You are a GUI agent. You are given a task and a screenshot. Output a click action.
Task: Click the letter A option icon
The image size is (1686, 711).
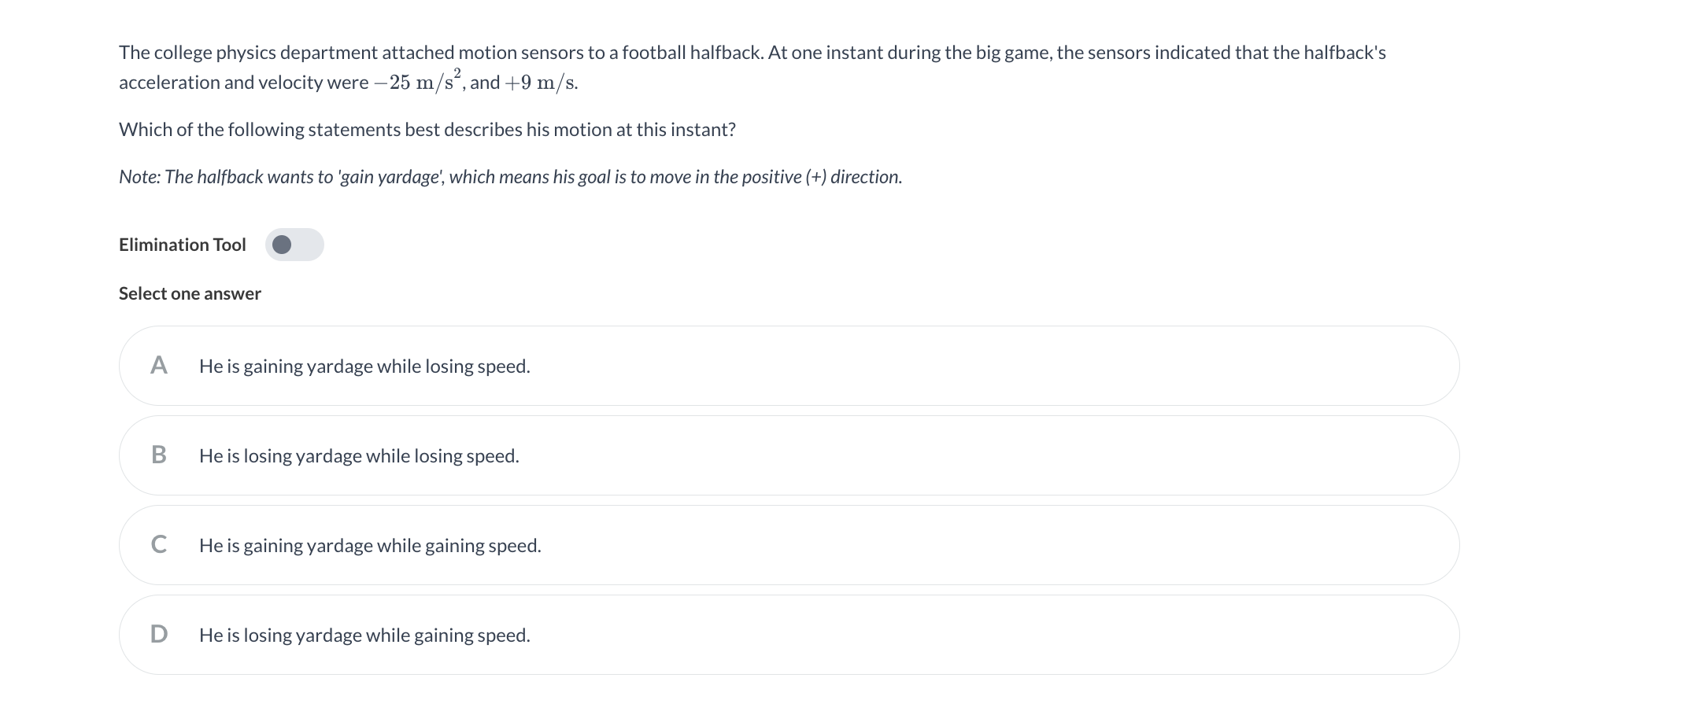[x=159, y=366]
